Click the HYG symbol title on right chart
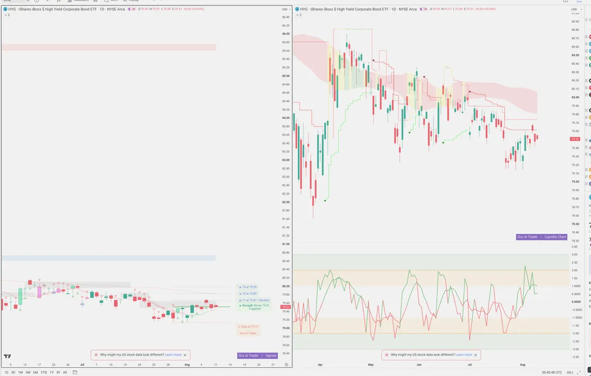The width and height of the screenshot is (591, 376). (x=358, y=9)
